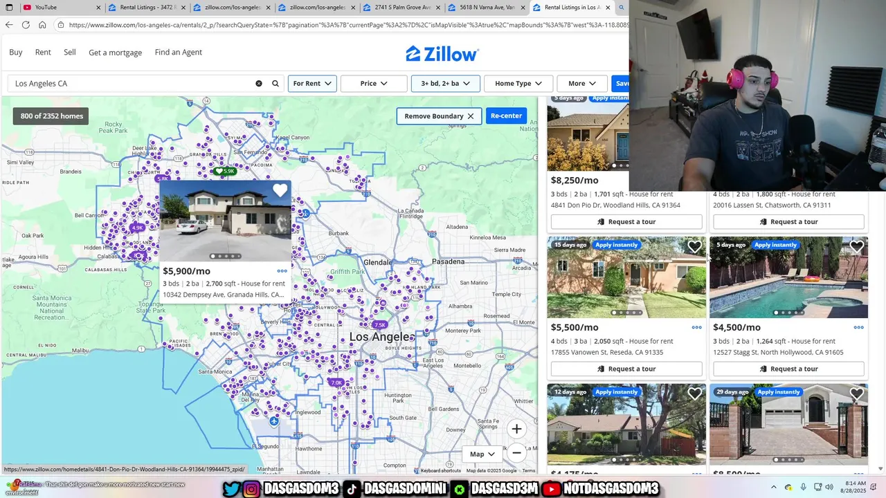The width and height of the screenshot is (886, 498).
Task: Click the $5.9K map price marker
Action: [225, 171]
